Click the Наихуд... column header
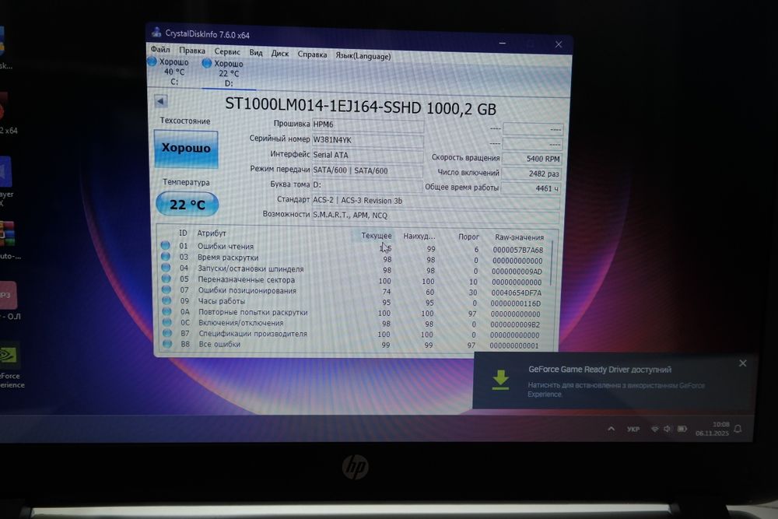Screen dimensions: 778x519 pos(419,237)
